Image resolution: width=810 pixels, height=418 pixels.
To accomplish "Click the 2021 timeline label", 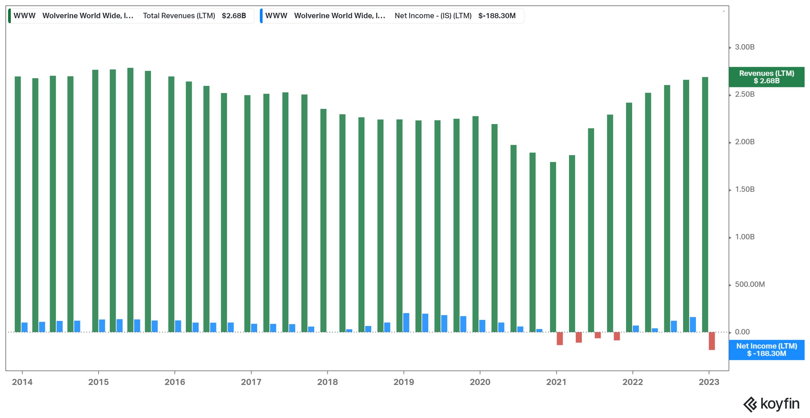I will click(556, 382).
